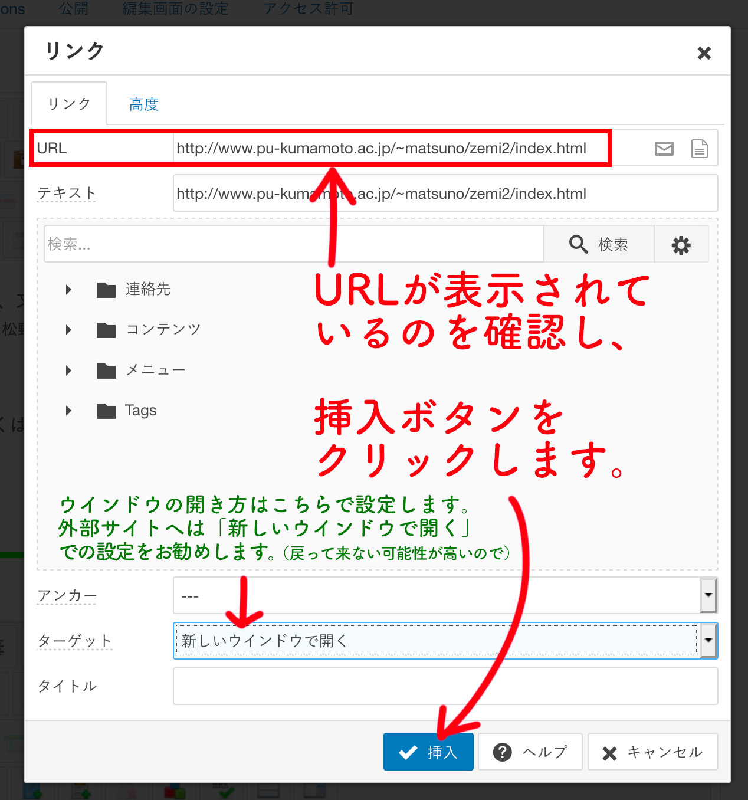Open the アンカー dropdown
The width and height of the screenshot is (748, 800).
coord(708,596)
